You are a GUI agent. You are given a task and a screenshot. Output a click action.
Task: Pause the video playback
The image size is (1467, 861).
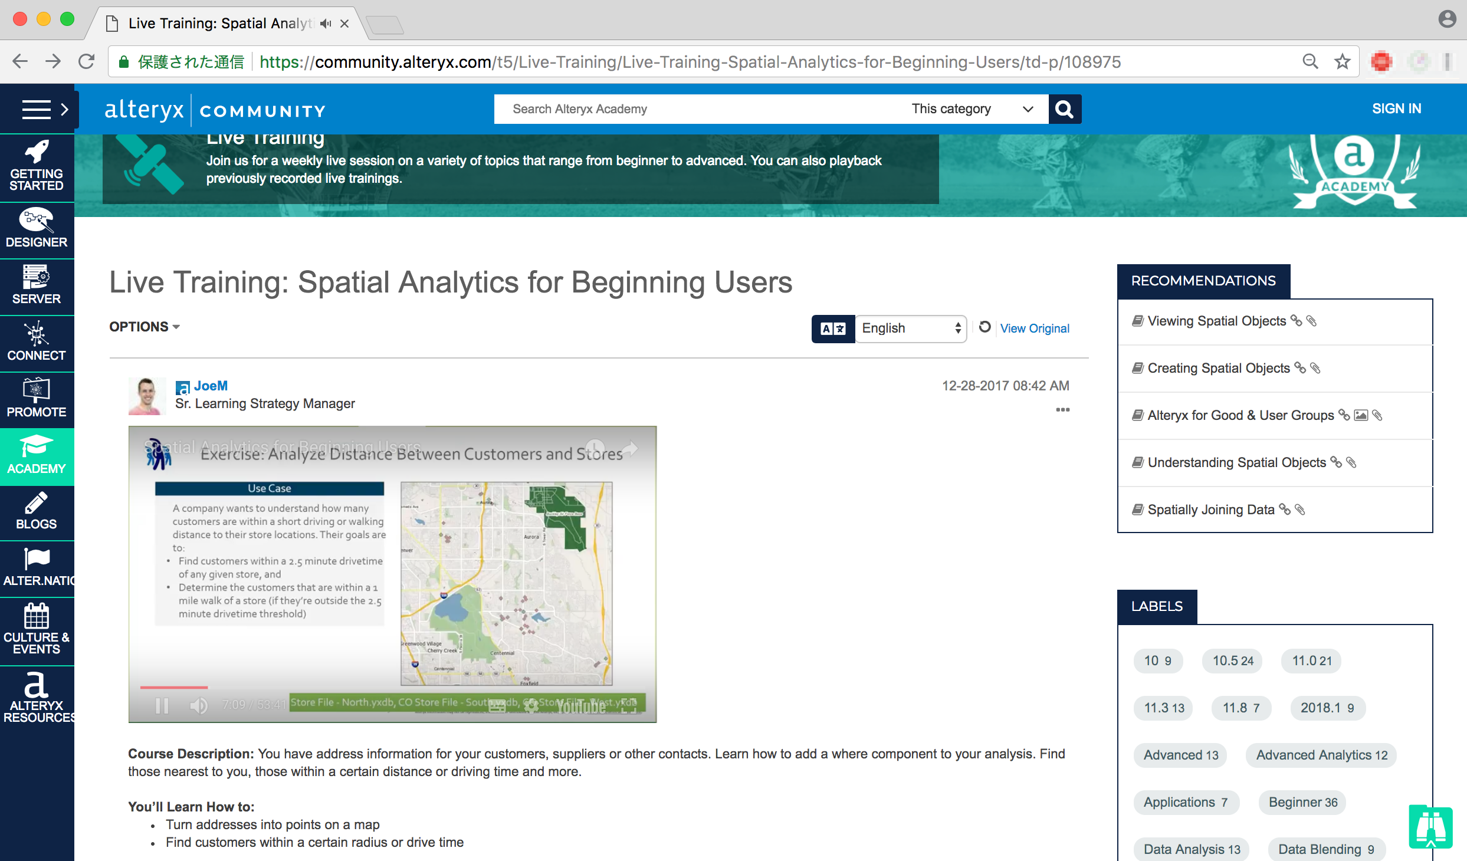pyautogui.click(x=162, y=705)
